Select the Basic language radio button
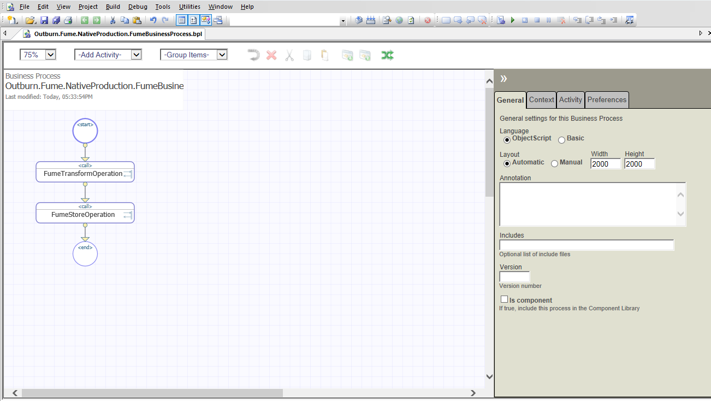This screenshot has height=401, width=711. coord(561,140)
